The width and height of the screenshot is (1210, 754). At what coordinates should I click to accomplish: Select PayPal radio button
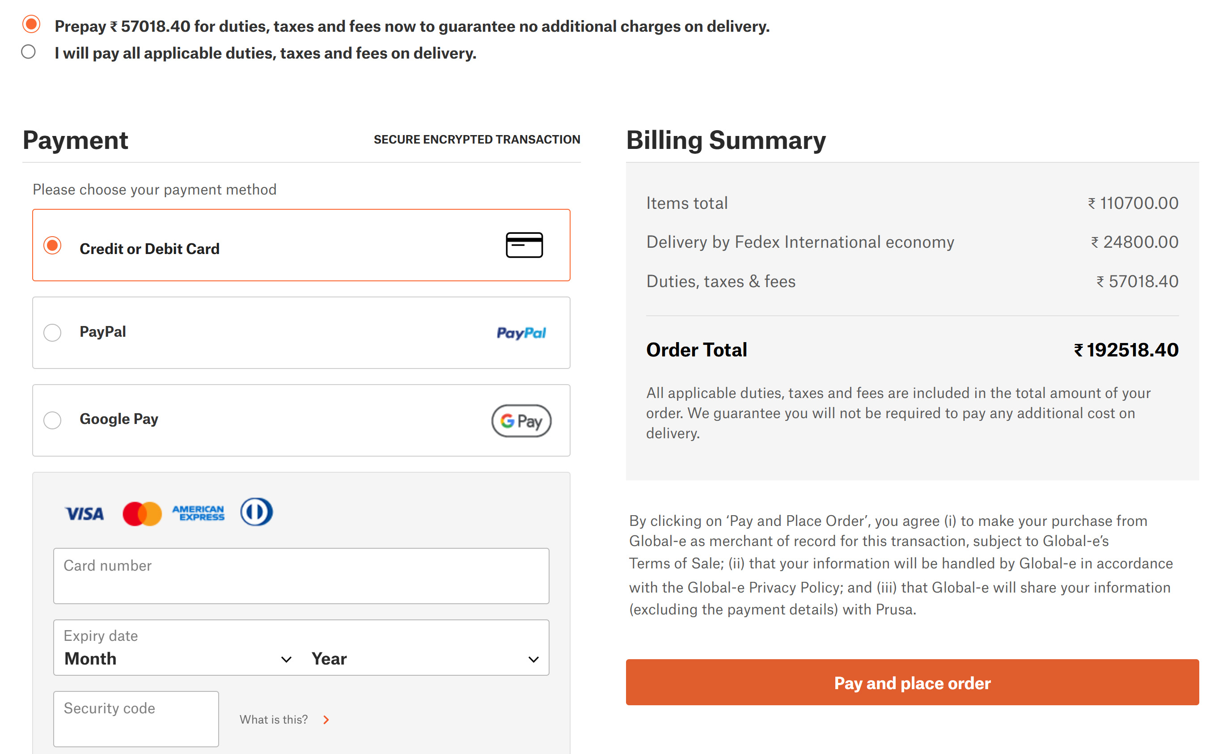click(52, 333)
